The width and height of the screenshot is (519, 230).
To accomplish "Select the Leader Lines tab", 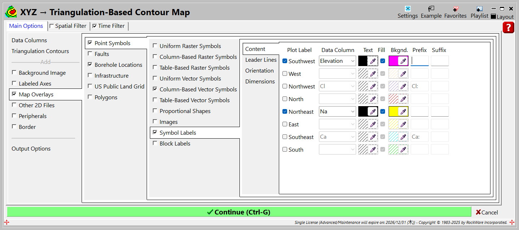I will 261,60.
